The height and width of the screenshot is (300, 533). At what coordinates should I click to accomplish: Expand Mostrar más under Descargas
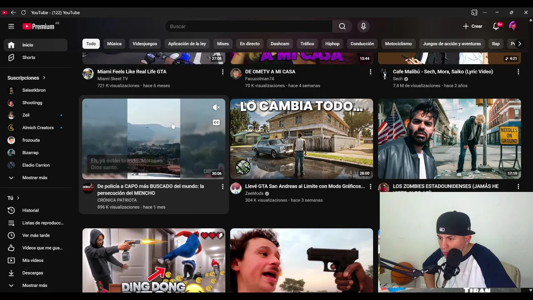pyautogui.click(x=35, y=285)
